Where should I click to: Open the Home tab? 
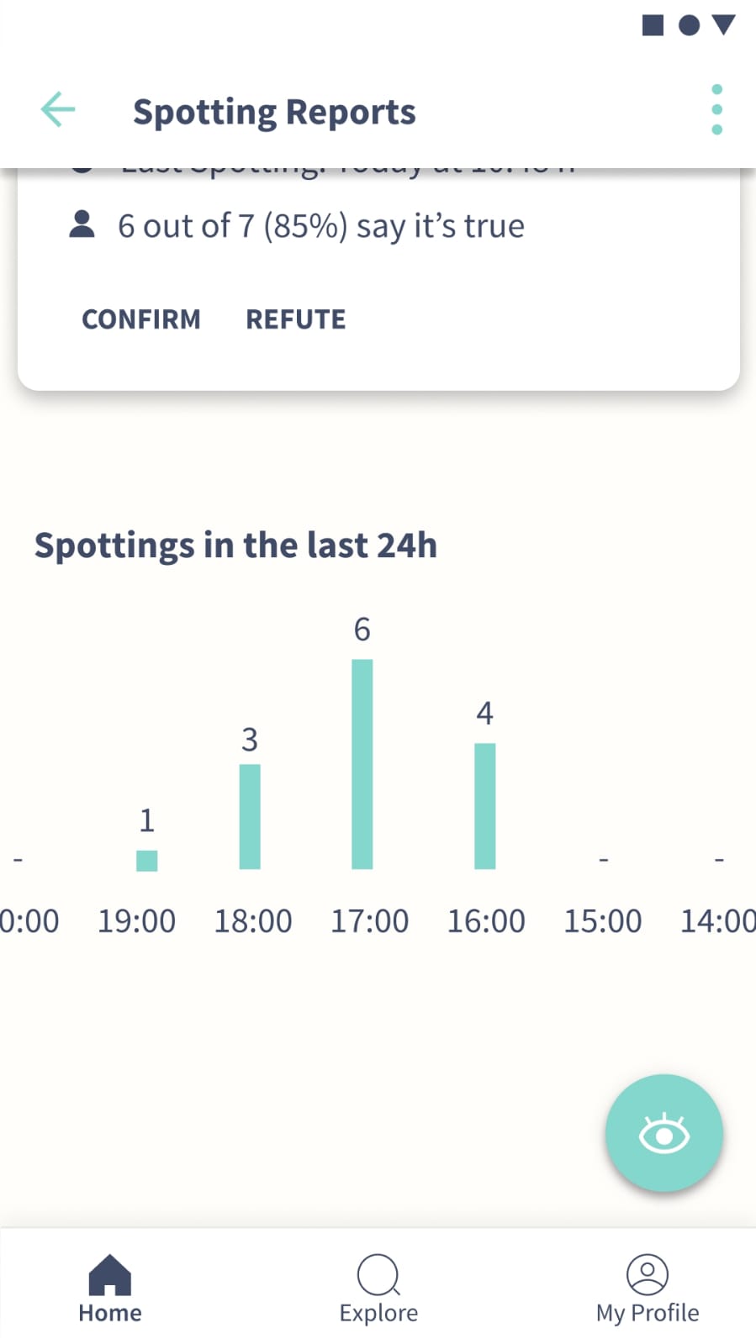(x=110, y=1289)
